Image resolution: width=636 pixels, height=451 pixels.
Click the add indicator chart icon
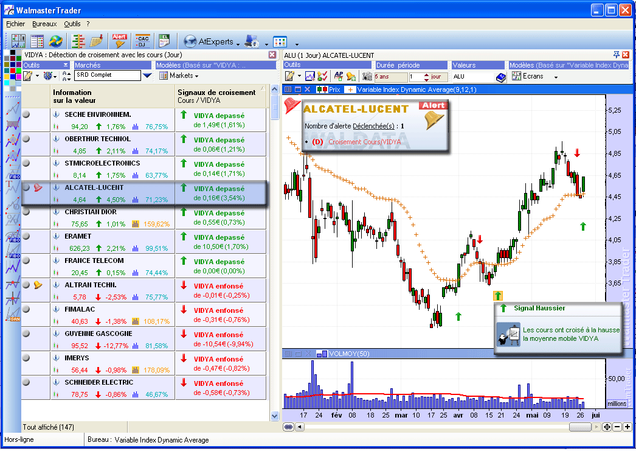point(310,76)
